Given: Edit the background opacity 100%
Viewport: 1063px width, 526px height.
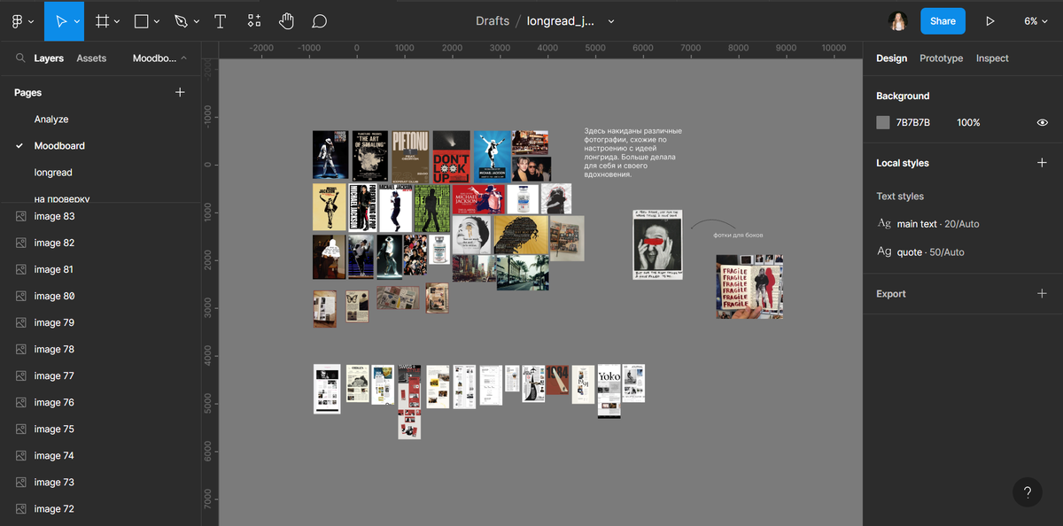Looking at the screenshot, I should pyautogui.click(x=968, y=122).
